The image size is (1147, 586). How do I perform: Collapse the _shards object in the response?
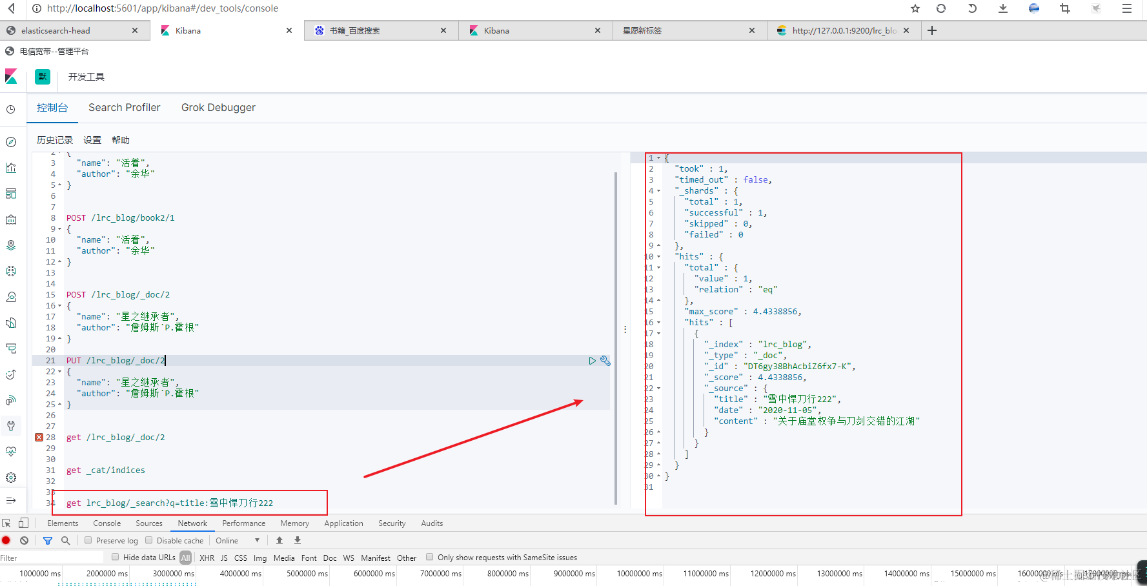[658, 191]
